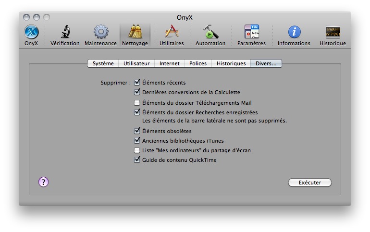This screenshot has height=232, width=370.
Task: Uncheck Anciennes bibliothèques iTunes
Action: (x=137, y=141)
